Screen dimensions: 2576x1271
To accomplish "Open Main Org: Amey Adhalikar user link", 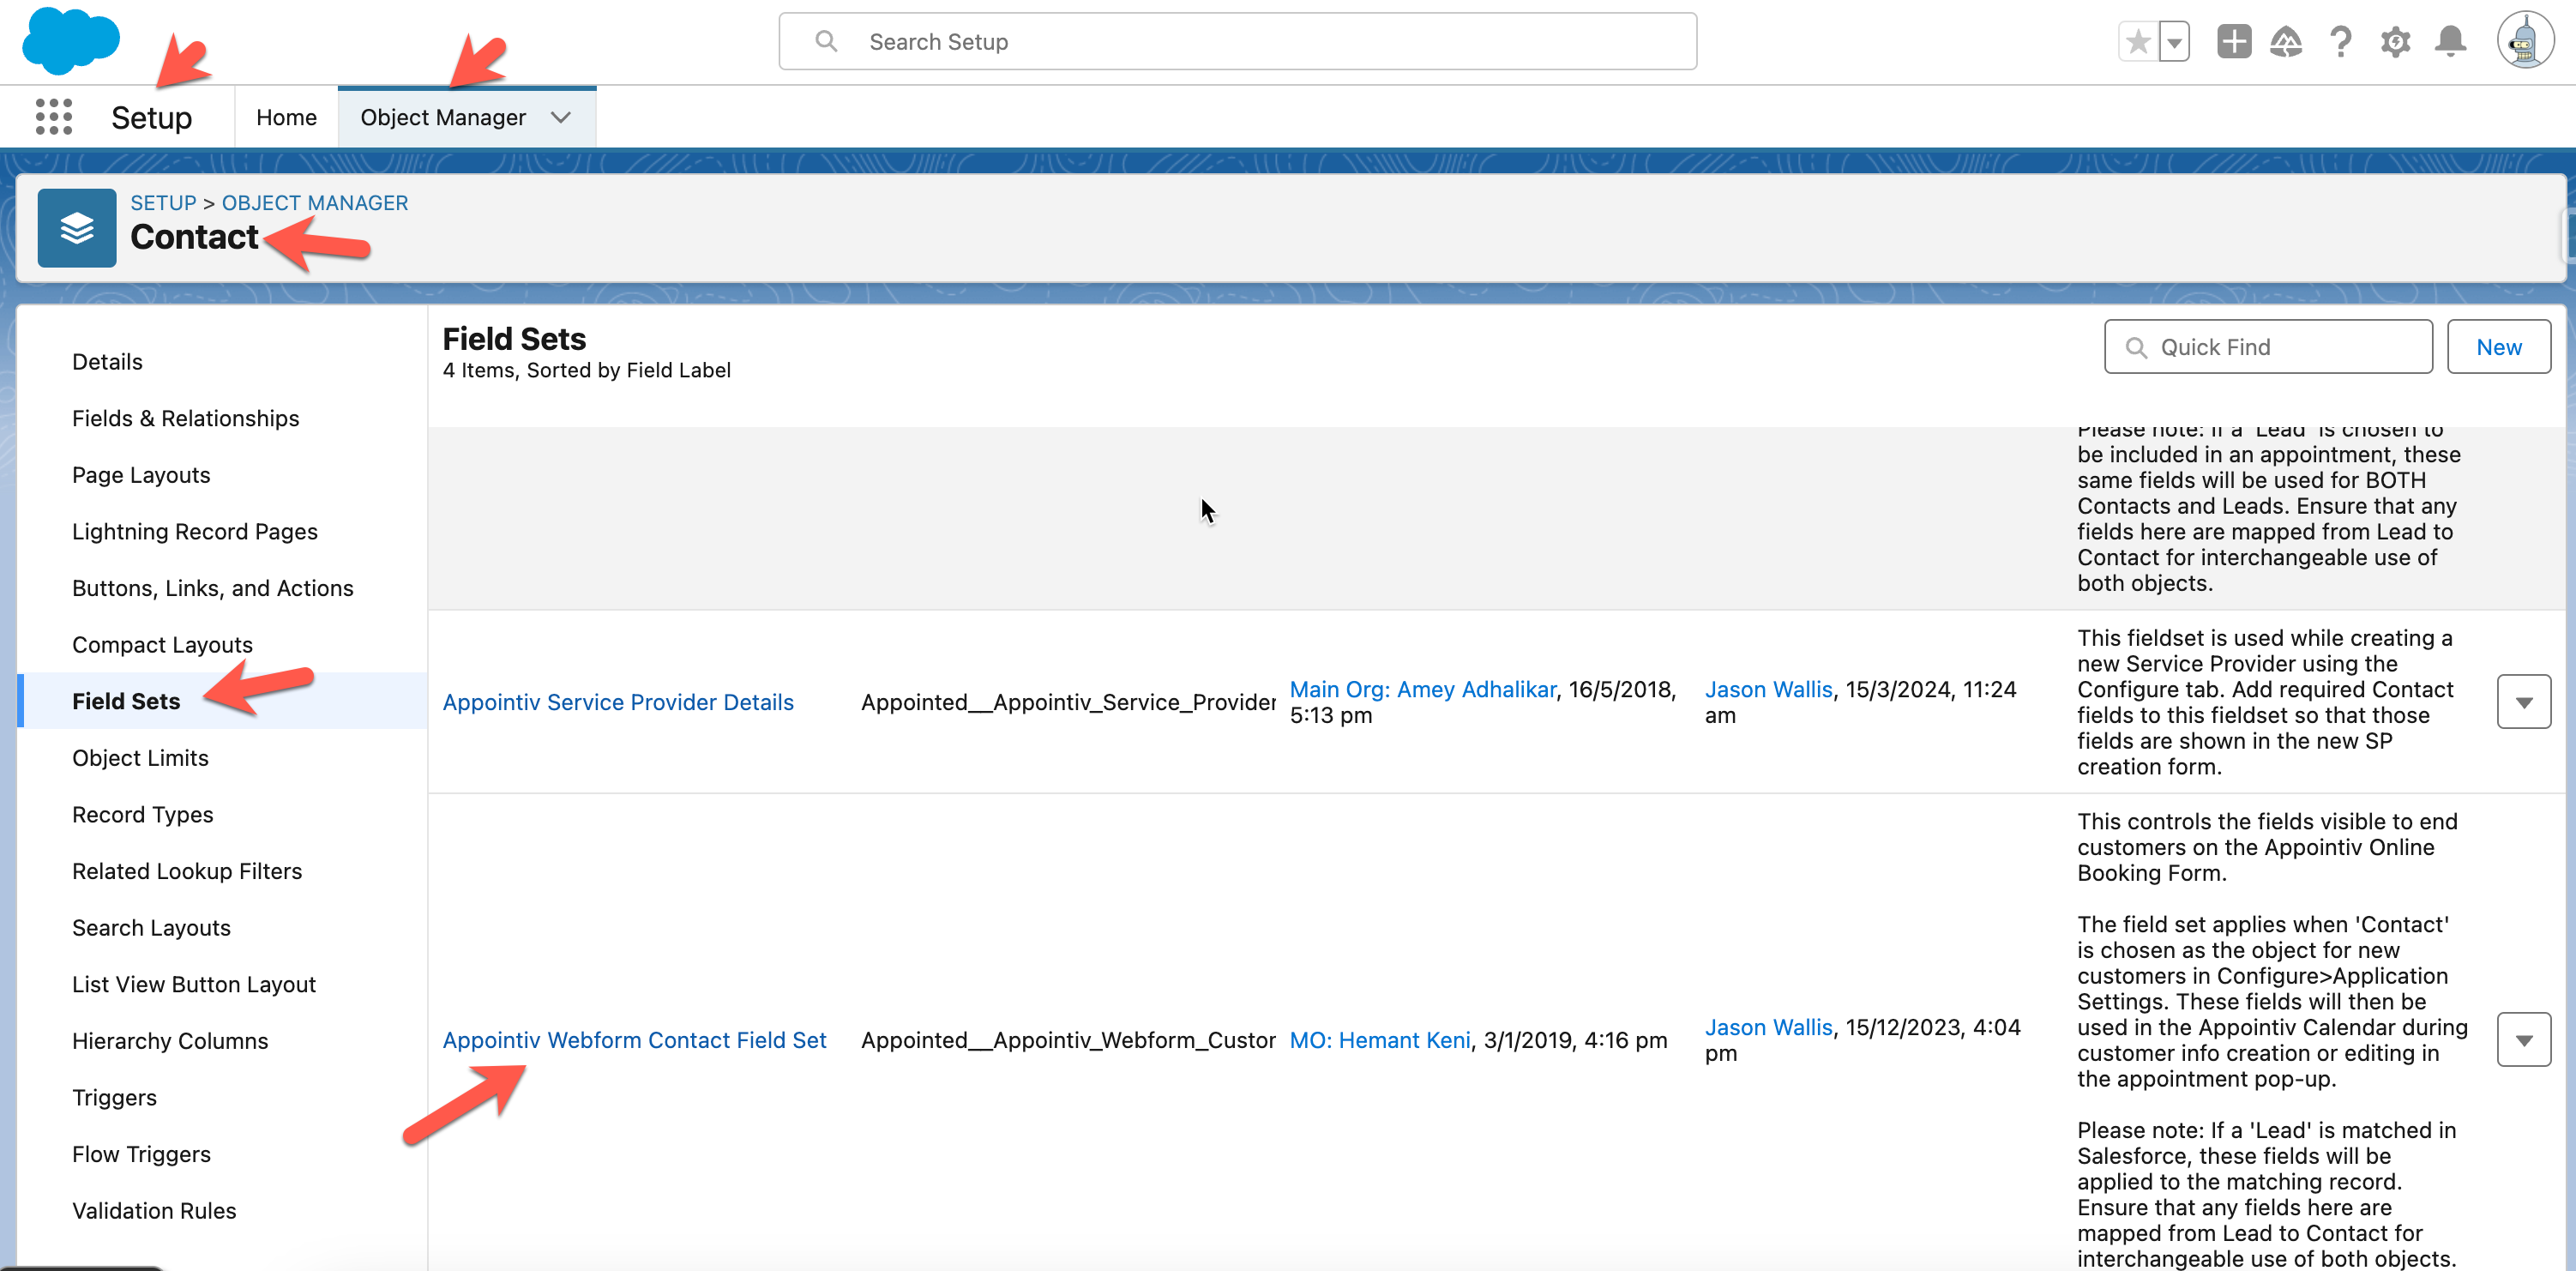I will point(1422,689).
